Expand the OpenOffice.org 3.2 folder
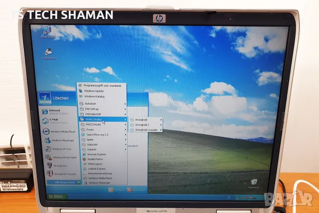This screenshot has height=213, width=319. [x=104, y=135]
